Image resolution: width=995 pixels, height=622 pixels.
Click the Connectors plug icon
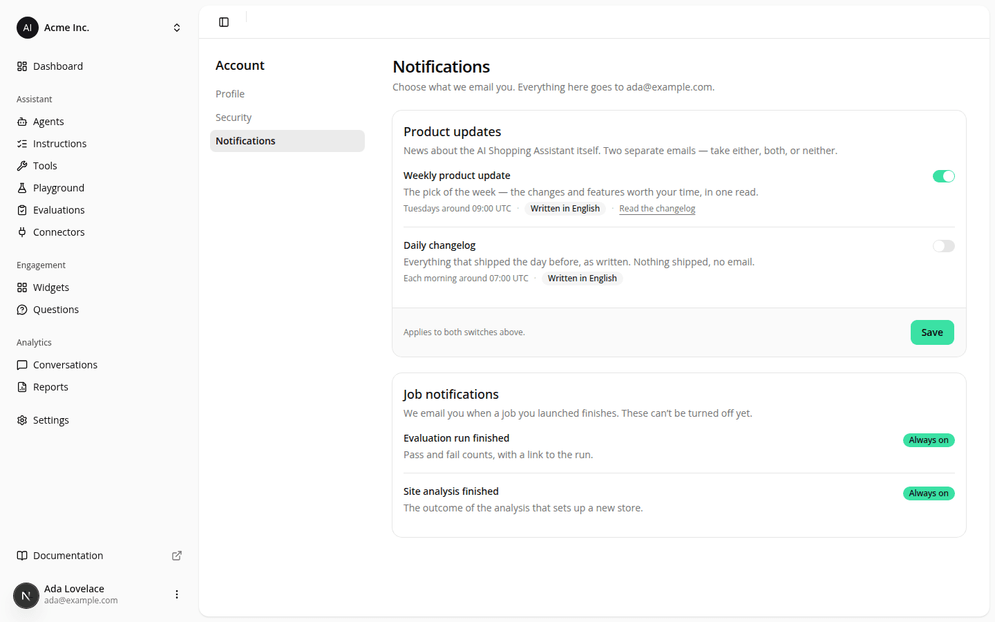tap(22, 232)
